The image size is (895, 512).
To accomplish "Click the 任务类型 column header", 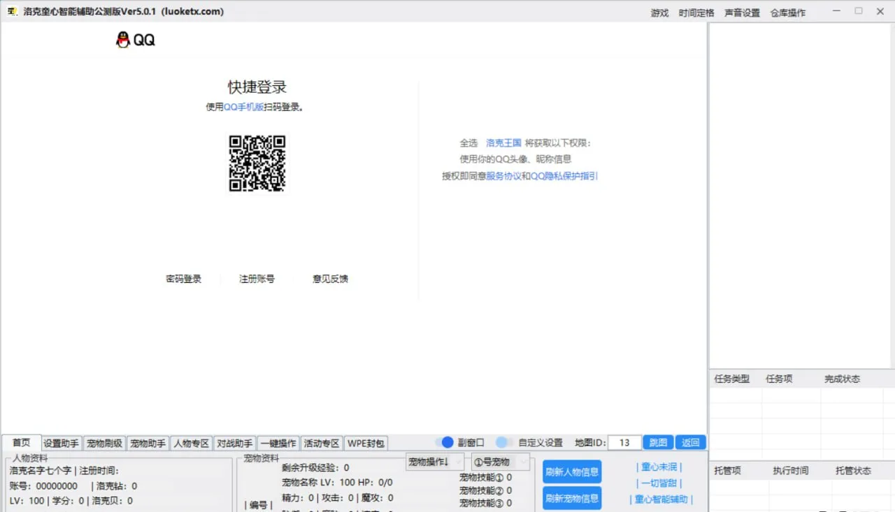I will coord(732,379).
